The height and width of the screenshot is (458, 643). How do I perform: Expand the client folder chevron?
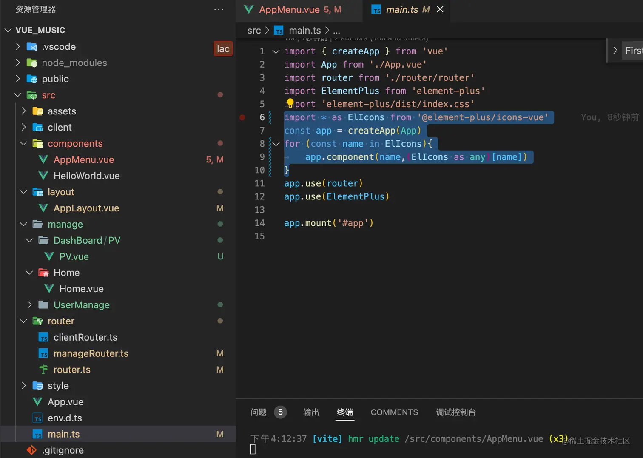click(x=23, y=127)
